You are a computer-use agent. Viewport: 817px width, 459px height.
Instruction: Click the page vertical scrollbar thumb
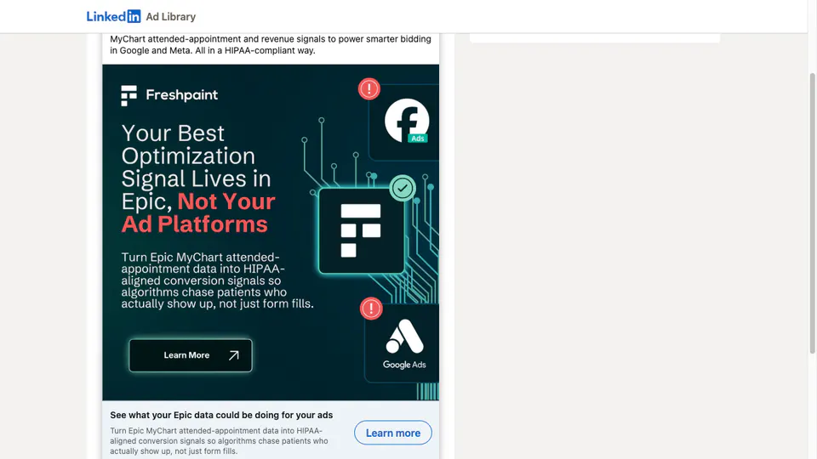pyautogui.click(x=812, y=213)
